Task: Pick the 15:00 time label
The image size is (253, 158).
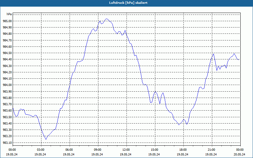Action: pos(154,150)
